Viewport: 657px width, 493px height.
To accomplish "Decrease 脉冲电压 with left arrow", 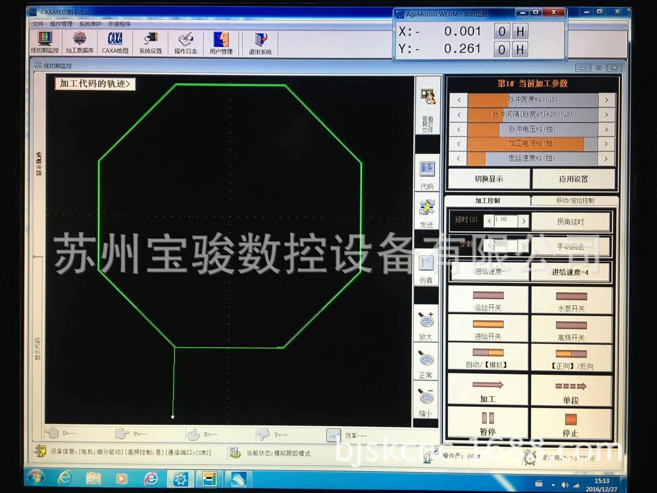I will click(459, 129).
